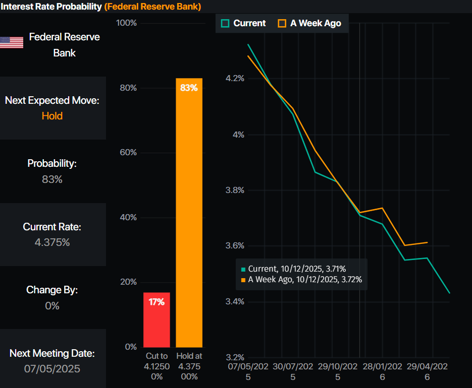
Task: Click the Probability 83% panel
Action: [x=52, y=171]
